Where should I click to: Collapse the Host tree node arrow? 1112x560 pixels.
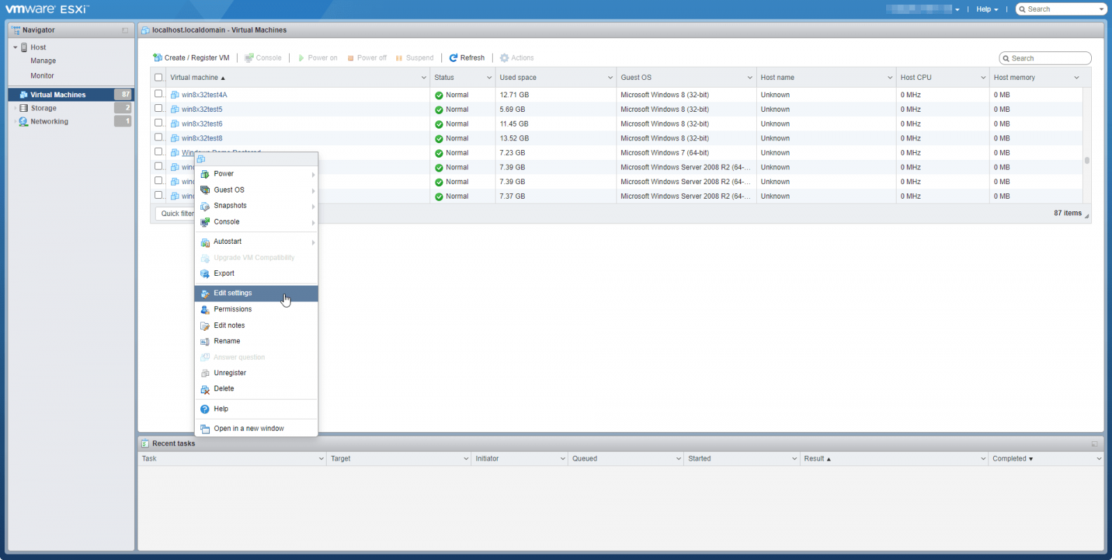point(15,47)
